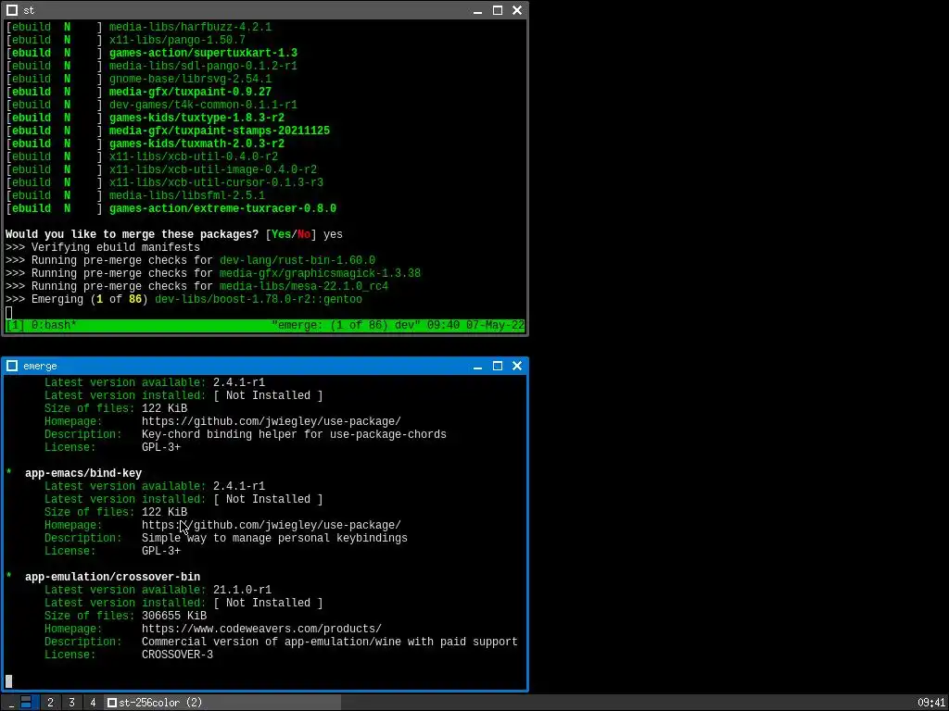Click dev-games/t4k-common-0.1.1-r1 entry
949x711 pixels.
[x=203, y=105]
